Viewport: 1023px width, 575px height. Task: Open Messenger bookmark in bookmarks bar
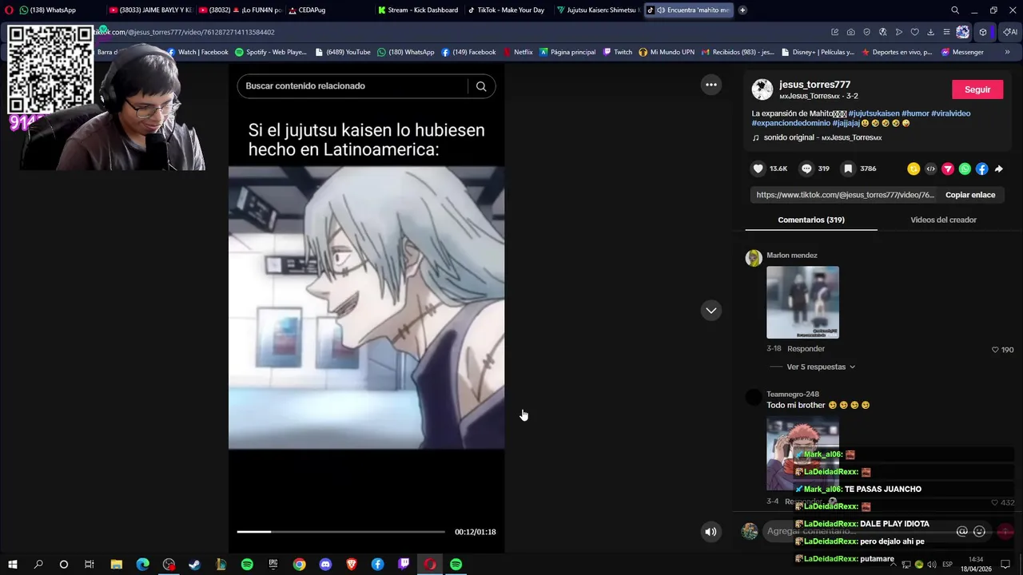click(962, 52)
